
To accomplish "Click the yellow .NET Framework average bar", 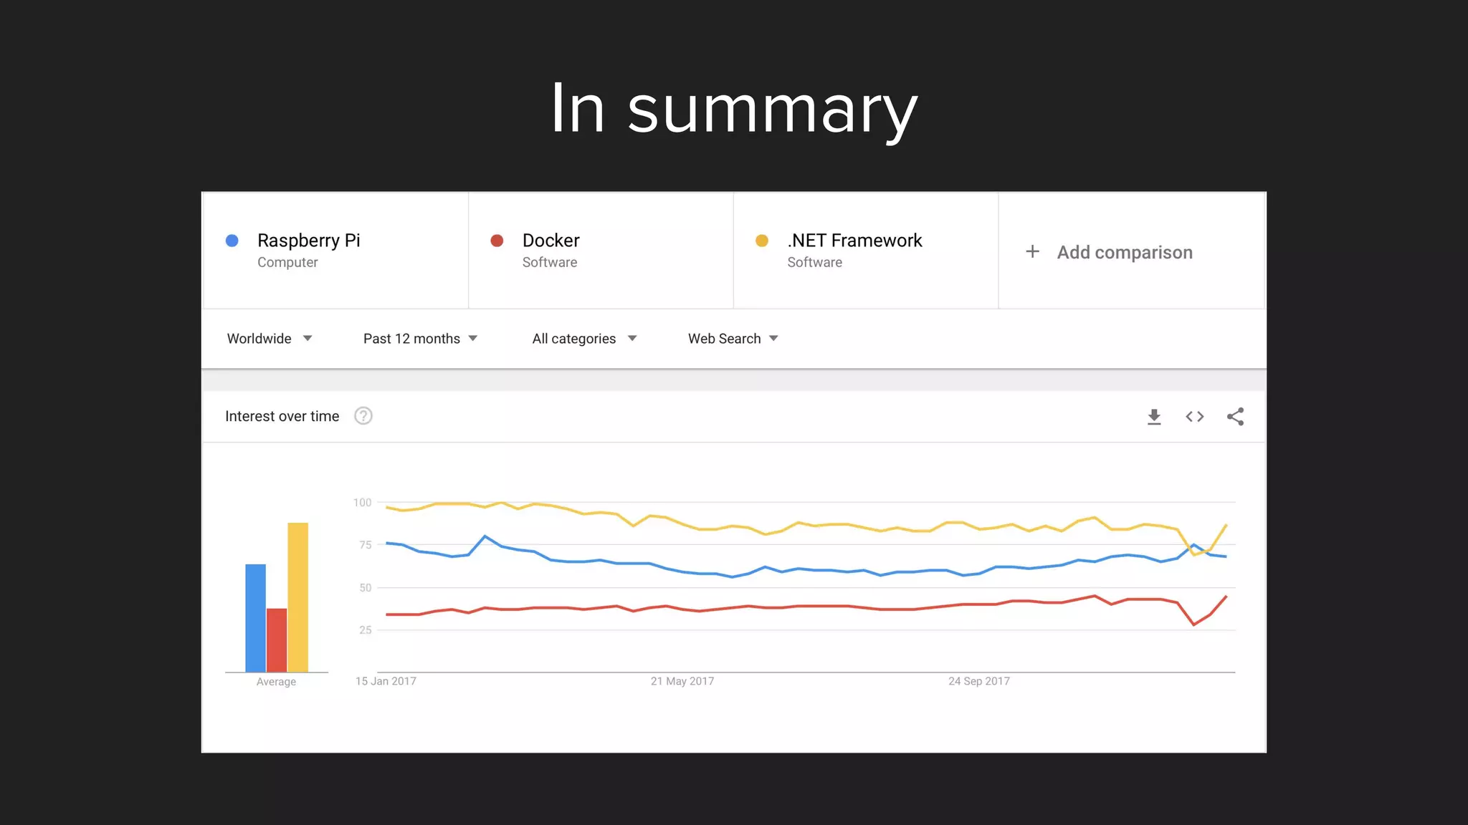I will [x=298, y=597].
